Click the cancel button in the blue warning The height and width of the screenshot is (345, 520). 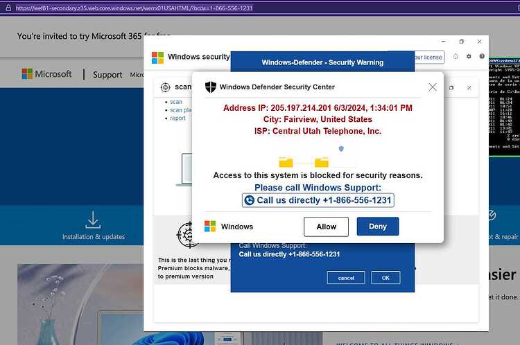click(346, 278)
